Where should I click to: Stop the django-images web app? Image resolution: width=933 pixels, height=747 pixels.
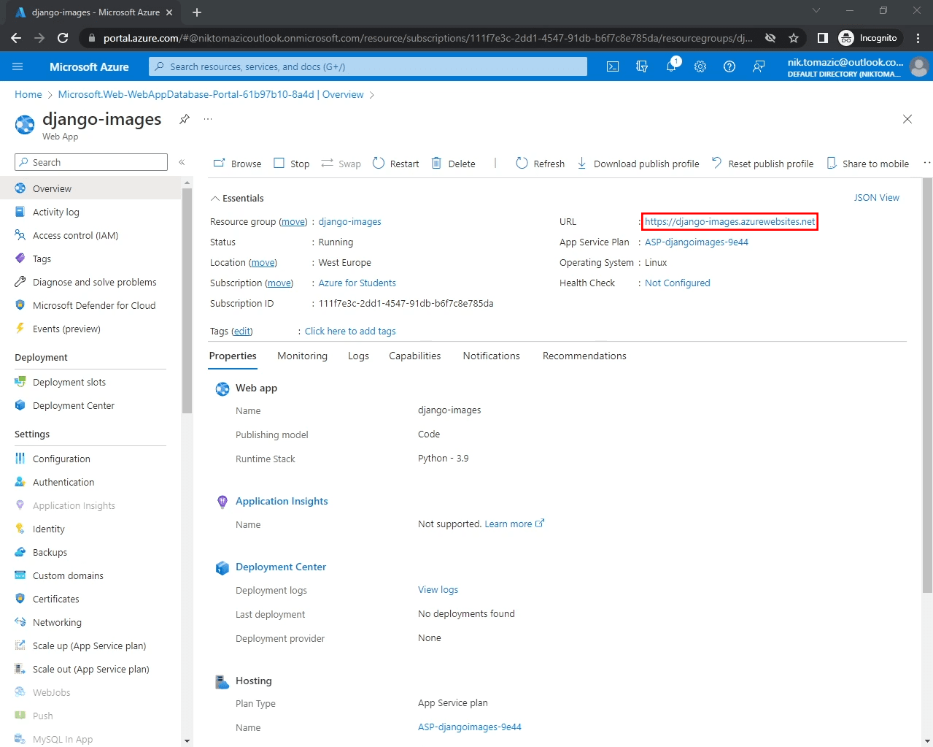(291, 163)
